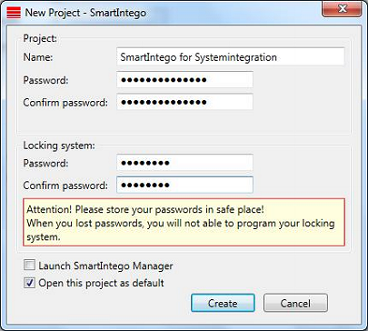Click the Locking system: group heading
Viewport: 368px width, 331px height.
[59, 145]
